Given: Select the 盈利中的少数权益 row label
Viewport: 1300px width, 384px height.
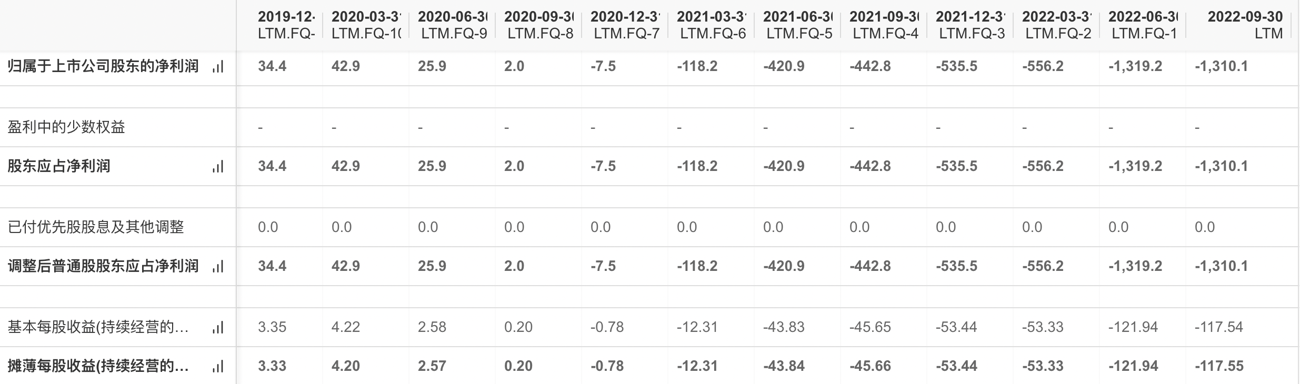Looking at the screenshot, I should click(66, 127).
